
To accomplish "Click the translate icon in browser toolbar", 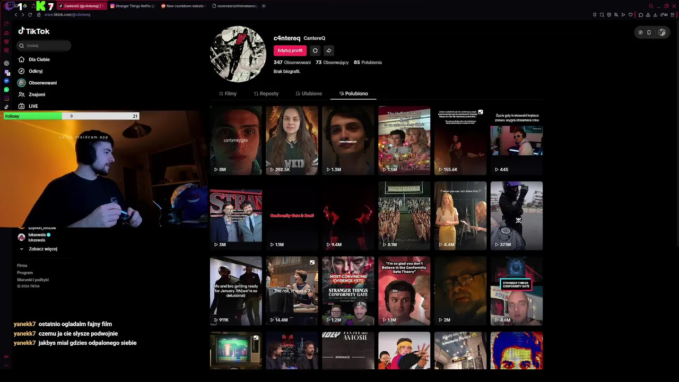I will pyautogui.click(x=616, y=15).
